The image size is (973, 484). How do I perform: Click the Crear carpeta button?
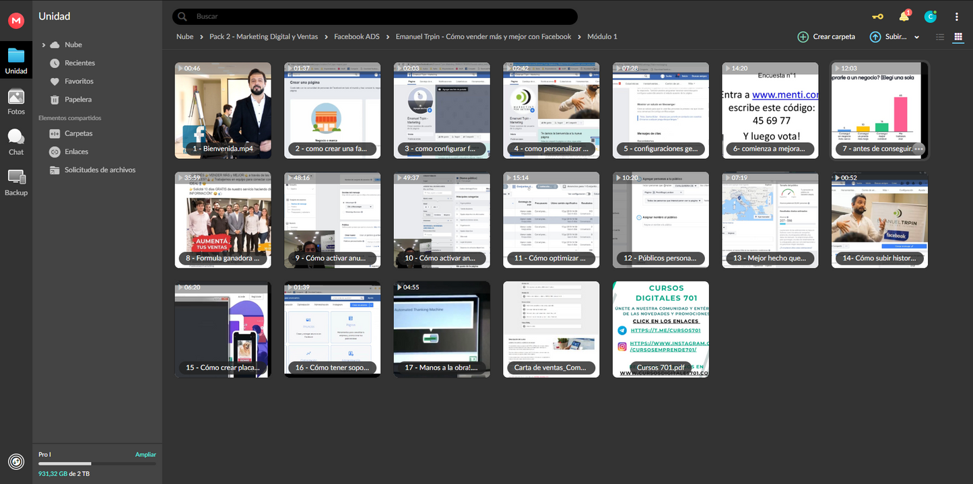tap(826, 37)
